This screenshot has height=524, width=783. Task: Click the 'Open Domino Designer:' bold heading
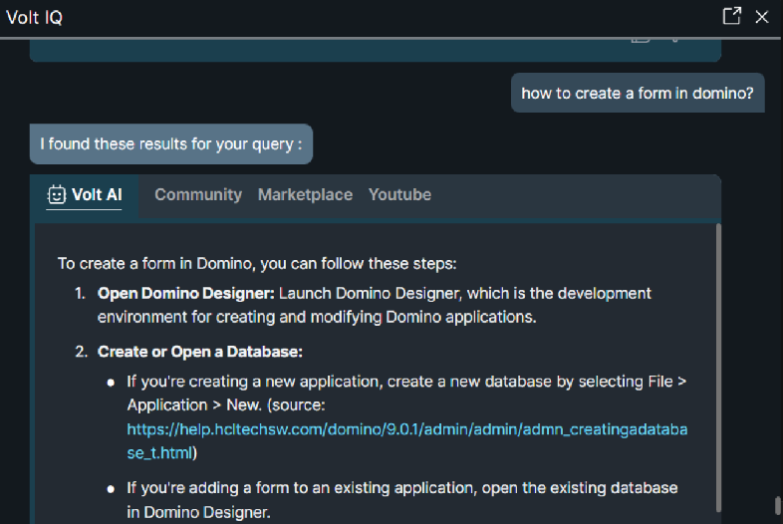pos(186,294)
